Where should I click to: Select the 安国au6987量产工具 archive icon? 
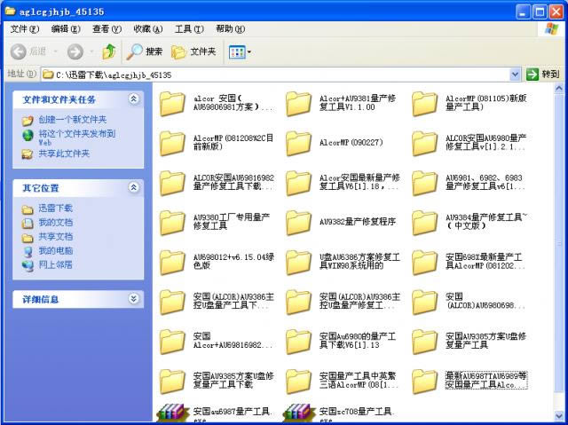(172, 413)
